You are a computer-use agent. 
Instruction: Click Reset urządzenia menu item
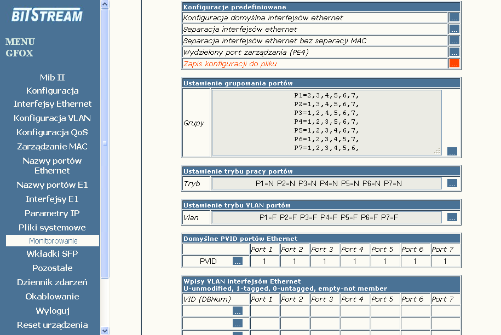(53, 325)
